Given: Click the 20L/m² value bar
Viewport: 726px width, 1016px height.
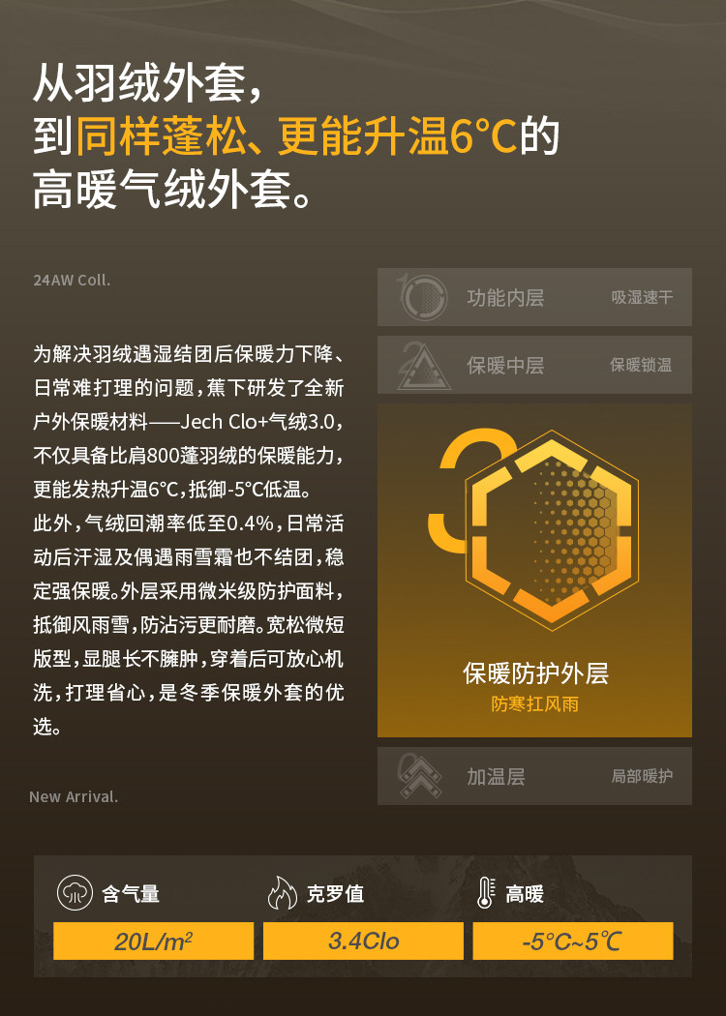Looking at the screenshot, I should pyautogui.click(x=154, y=941).
